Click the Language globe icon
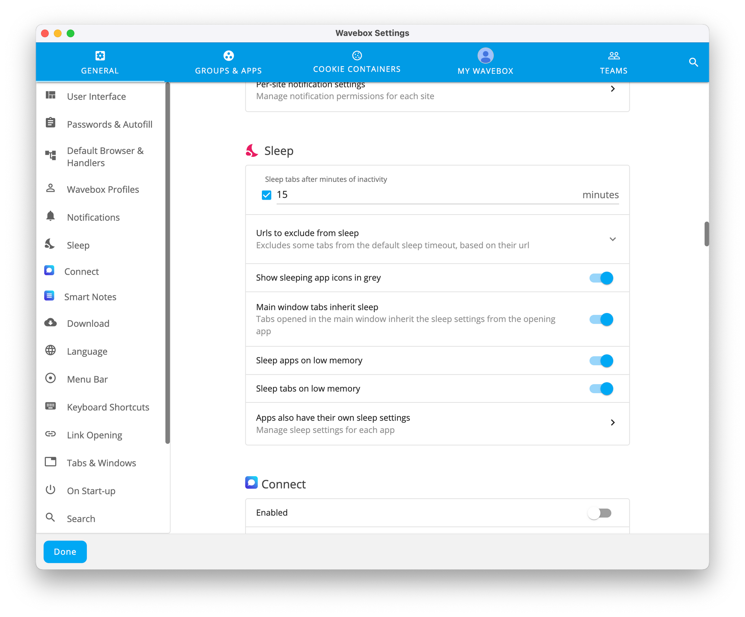 click(51, 350)
